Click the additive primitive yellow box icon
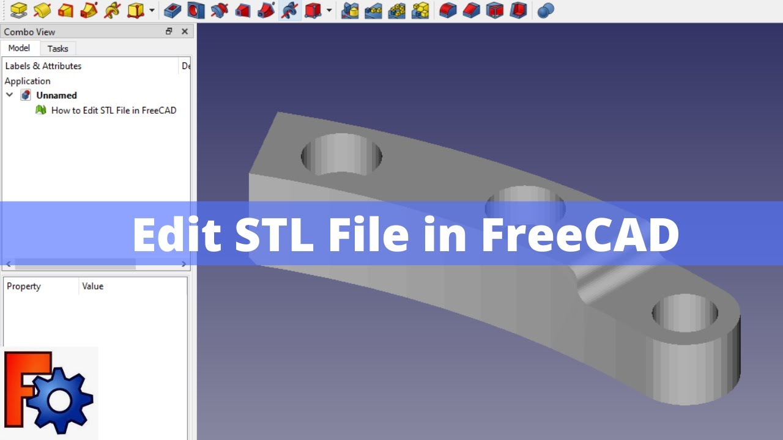Image resolution: width=783 pixels, height=440 pixels. point(135,10)
